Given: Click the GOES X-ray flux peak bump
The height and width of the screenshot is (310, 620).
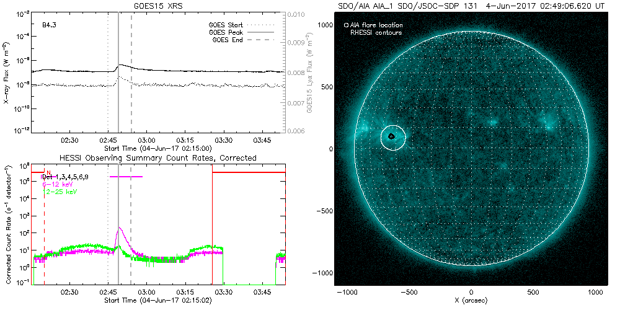Looking at the screenshot, I should (121, 64).
